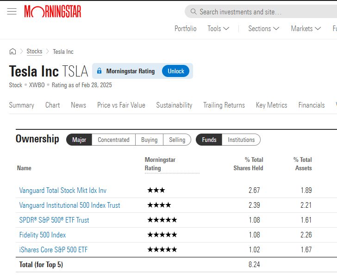Click total assets value 1.61
Viewport: 337px width, 275px height.
click(x=306, y=220)
